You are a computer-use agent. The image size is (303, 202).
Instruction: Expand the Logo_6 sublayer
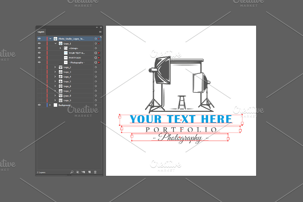click(x=55, y=86)
